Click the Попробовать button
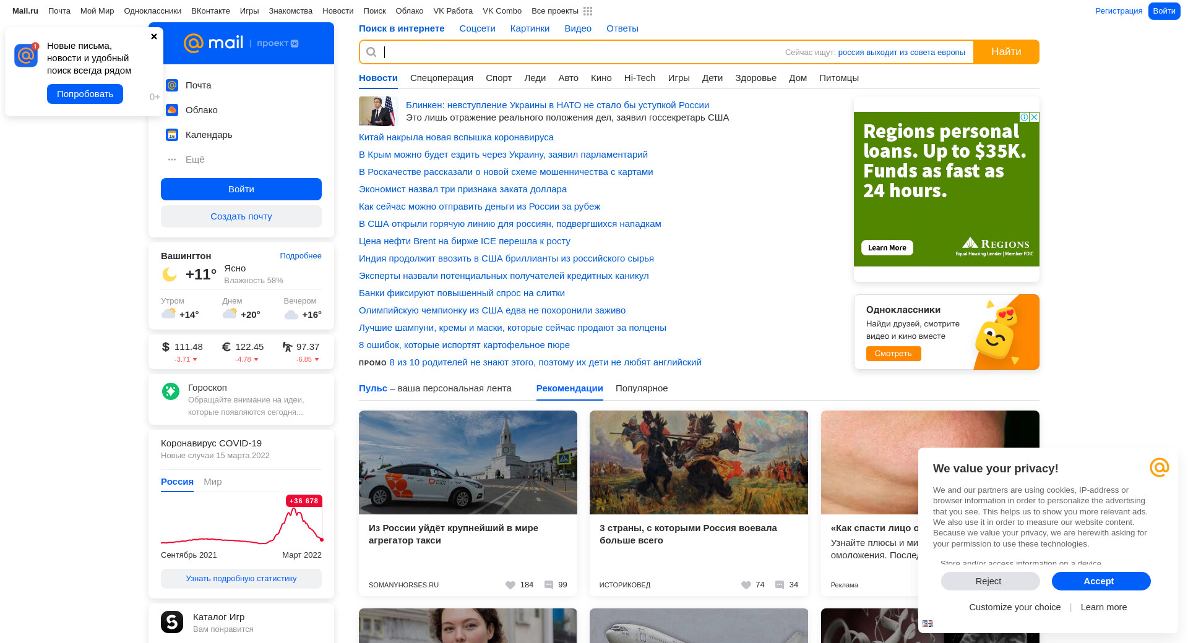This screenshot has height=643, width=1188. point(85,94)
